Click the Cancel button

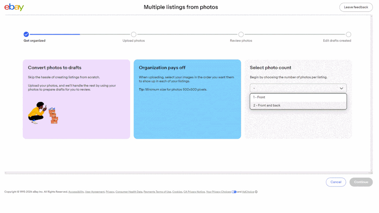click(x=336, y=182)
